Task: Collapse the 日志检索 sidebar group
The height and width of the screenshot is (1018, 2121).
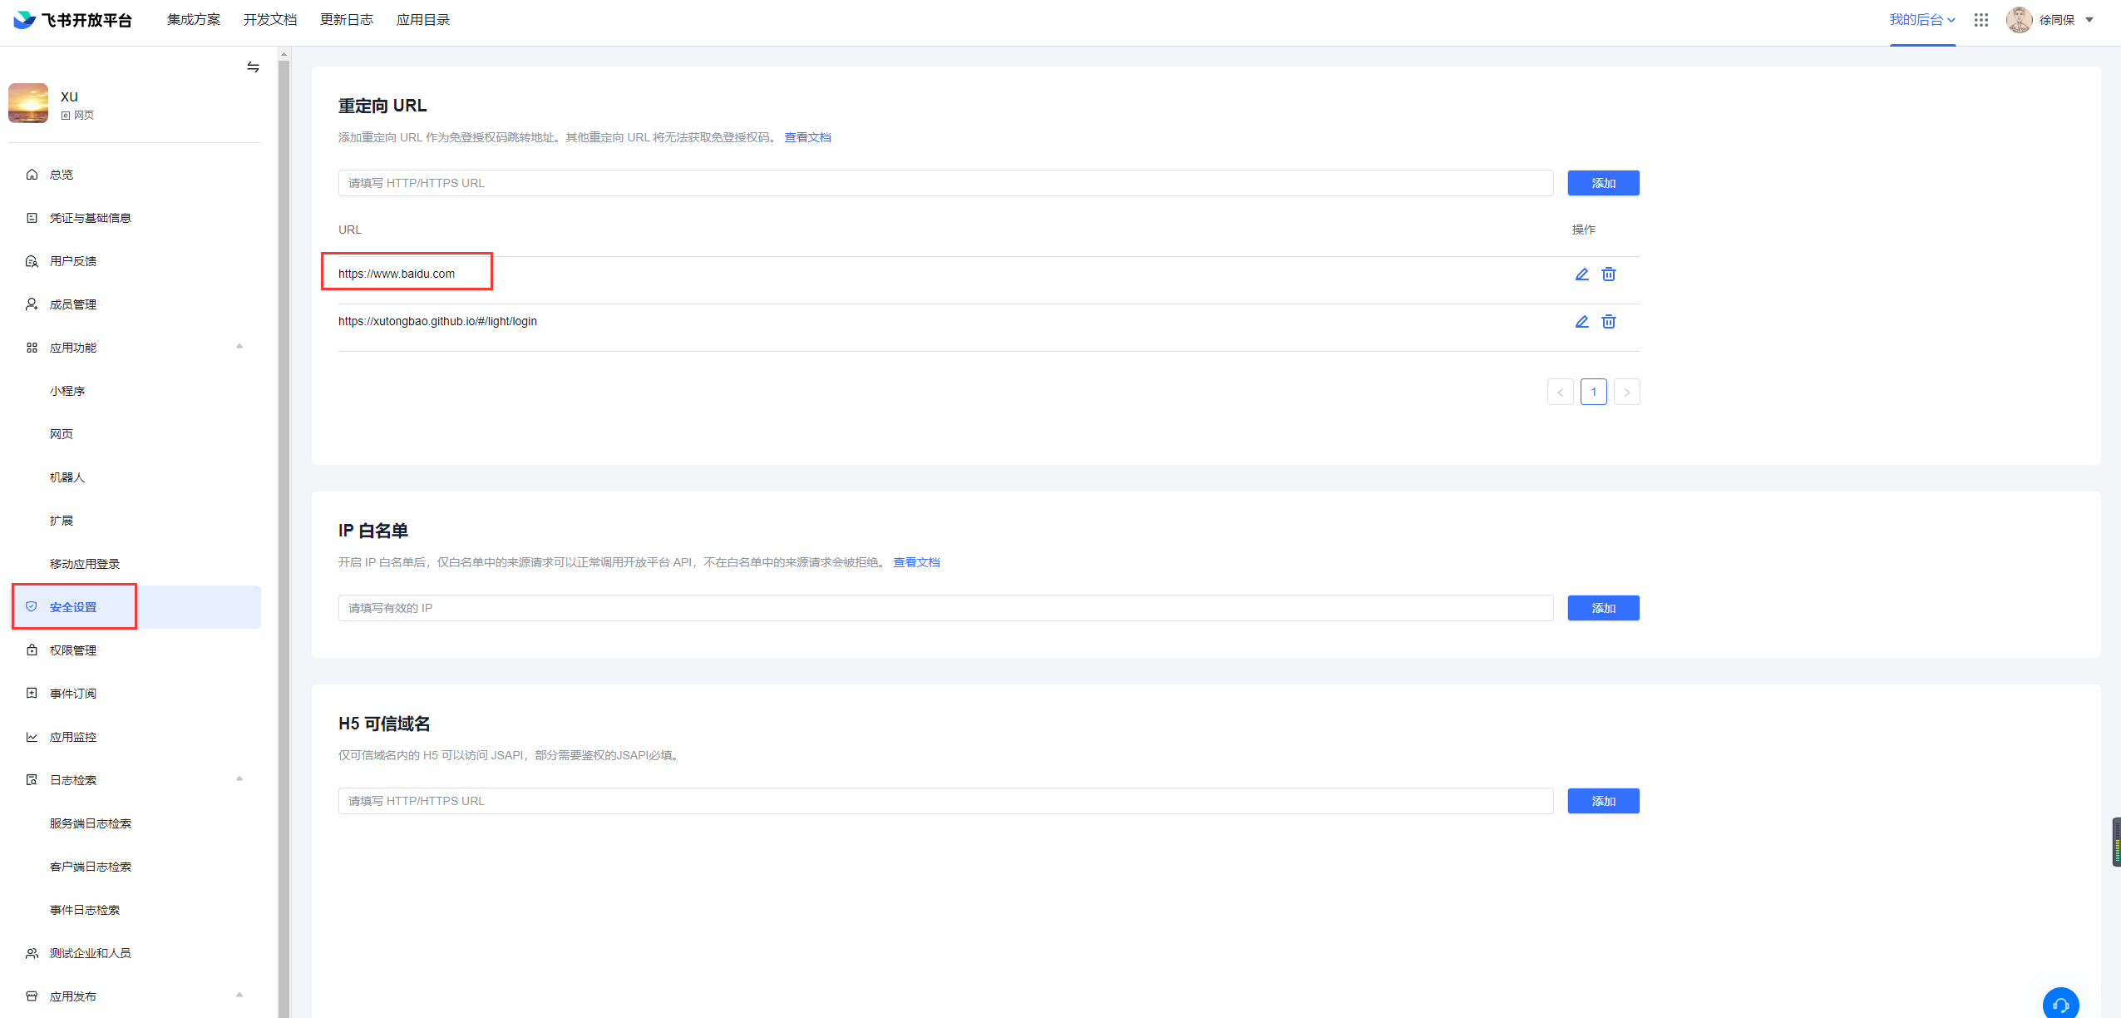Action: click(239, 779)
